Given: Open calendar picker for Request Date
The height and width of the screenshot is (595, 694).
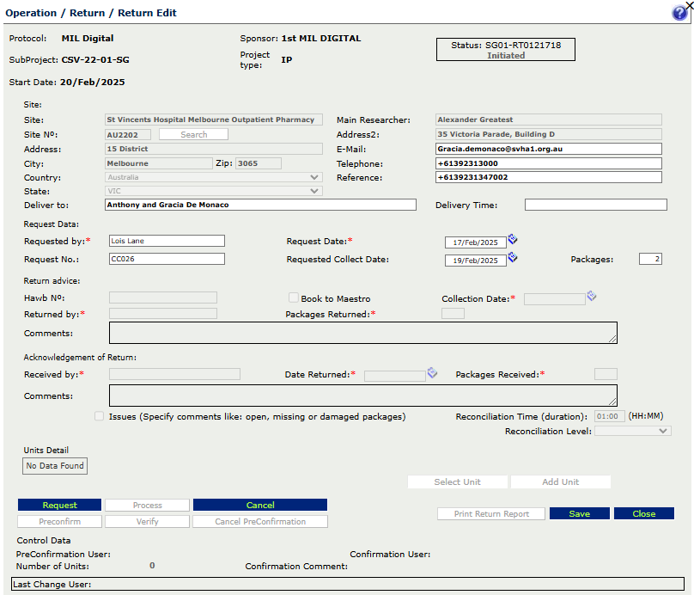Looking at the screenshot, I should 513,239.
